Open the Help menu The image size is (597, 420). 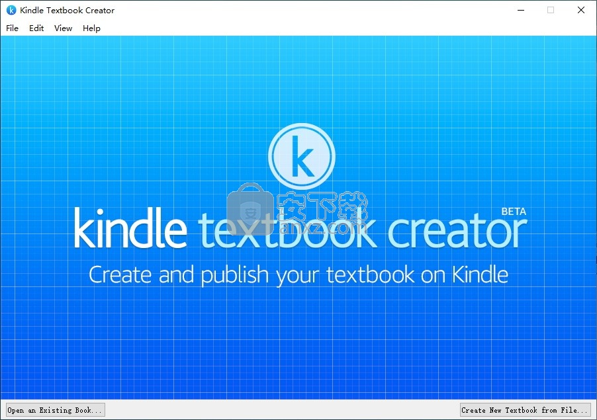(91, 28)
